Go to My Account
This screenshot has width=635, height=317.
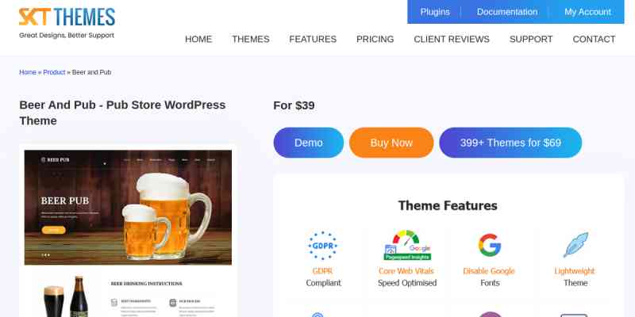click(587, 12)
